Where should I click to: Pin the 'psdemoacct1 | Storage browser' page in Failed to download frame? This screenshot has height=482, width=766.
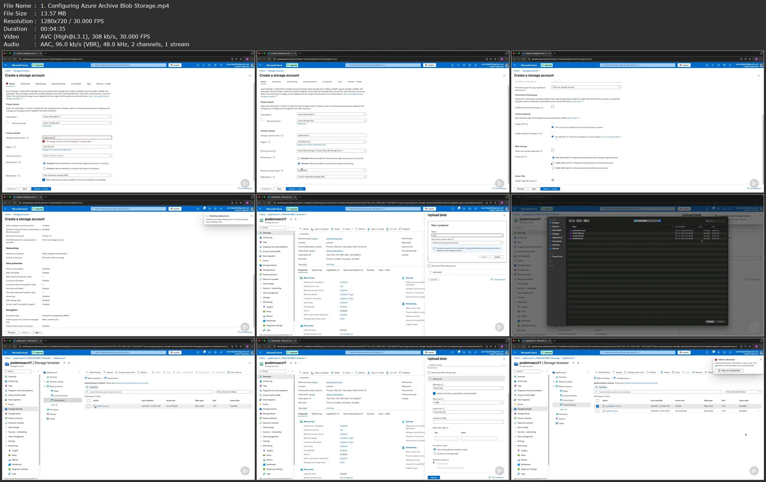point(573,363)
